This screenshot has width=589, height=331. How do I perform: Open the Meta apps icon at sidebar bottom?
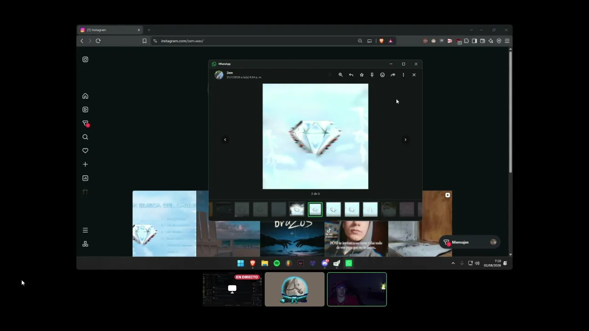point(85,244)
